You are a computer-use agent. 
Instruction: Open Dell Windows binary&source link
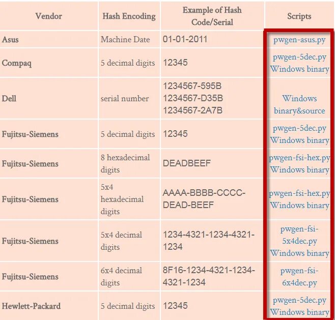pyautogui.click(x=299, y=104)
